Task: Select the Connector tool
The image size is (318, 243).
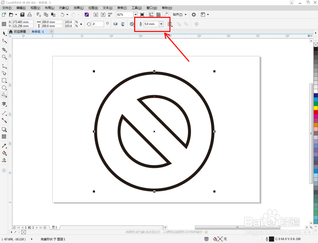Action: (x=4, y=120)
